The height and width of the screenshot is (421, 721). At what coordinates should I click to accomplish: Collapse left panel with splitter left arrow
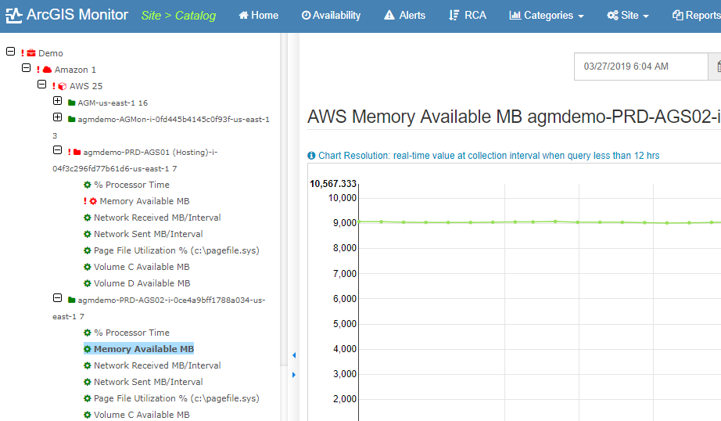point(294,355)
